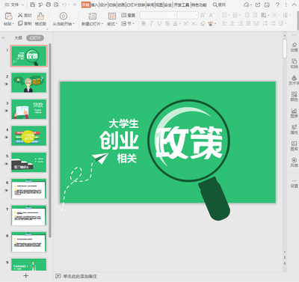This screenshot has height=282, width=299.
Task: Select slide 5 thumbnail
Action: click(x=28, y=162)
